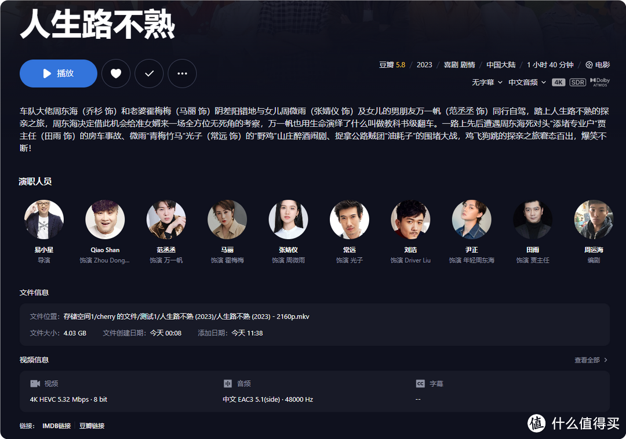Image resolution: width=626 pixels, height=439 pixels.
Task: Click the 4K resolution badge
Action: tap(559, 82)
